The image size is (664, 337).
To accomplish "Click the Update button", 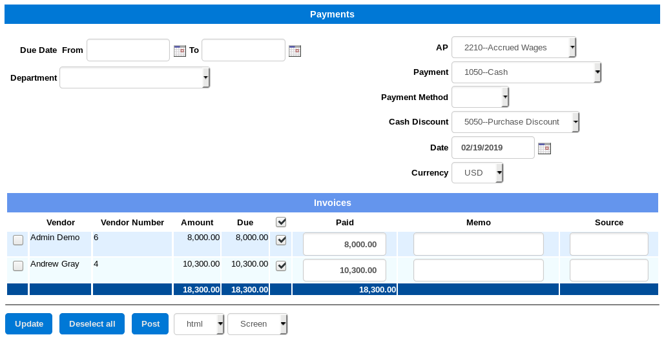I will (29, 324).
